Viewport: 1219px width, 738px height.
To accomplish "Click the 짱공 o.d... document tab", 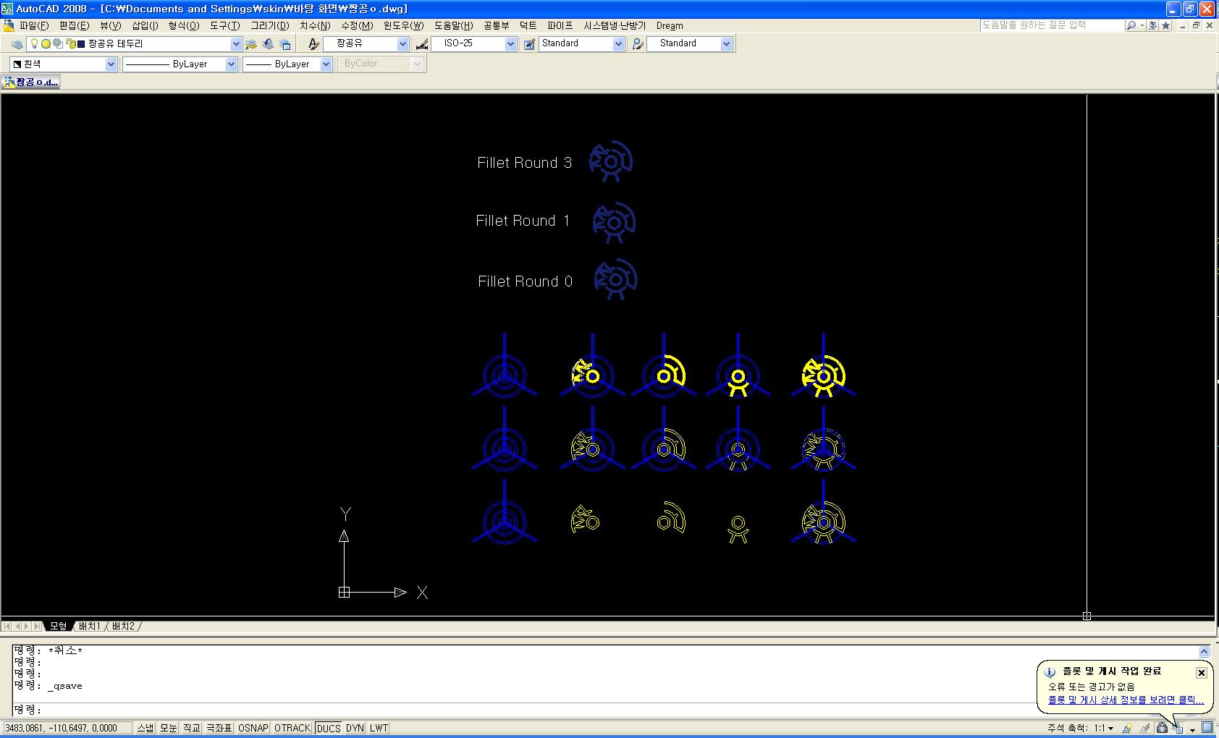I will pyautogui.click(x=30, y=82).
